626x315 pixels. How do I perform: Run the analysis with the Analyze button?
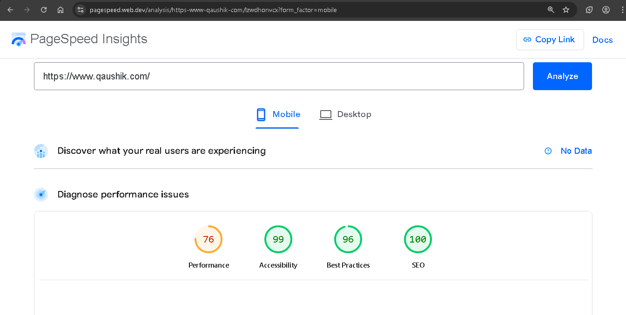562,76
